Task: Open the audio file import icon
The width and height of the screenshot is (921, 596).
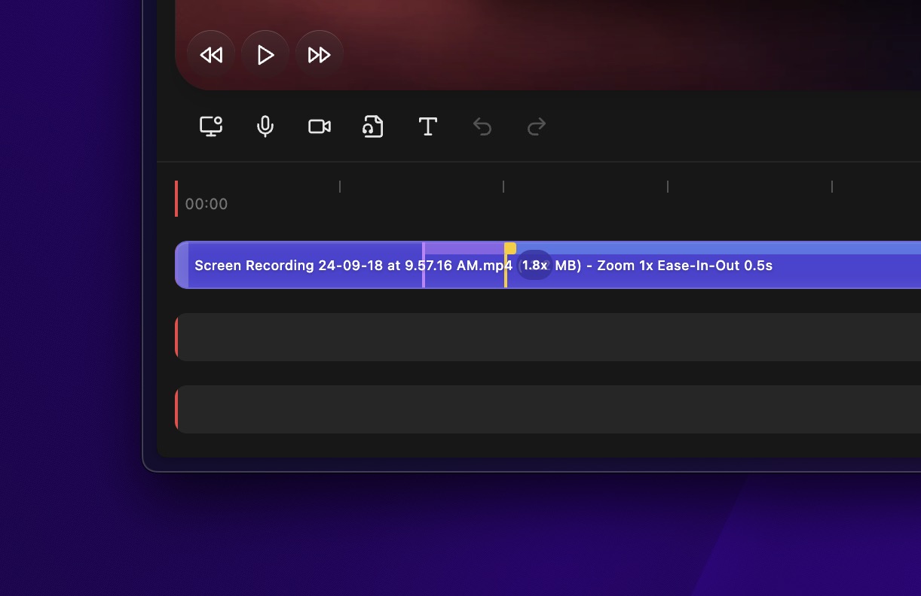Action: 374,126
